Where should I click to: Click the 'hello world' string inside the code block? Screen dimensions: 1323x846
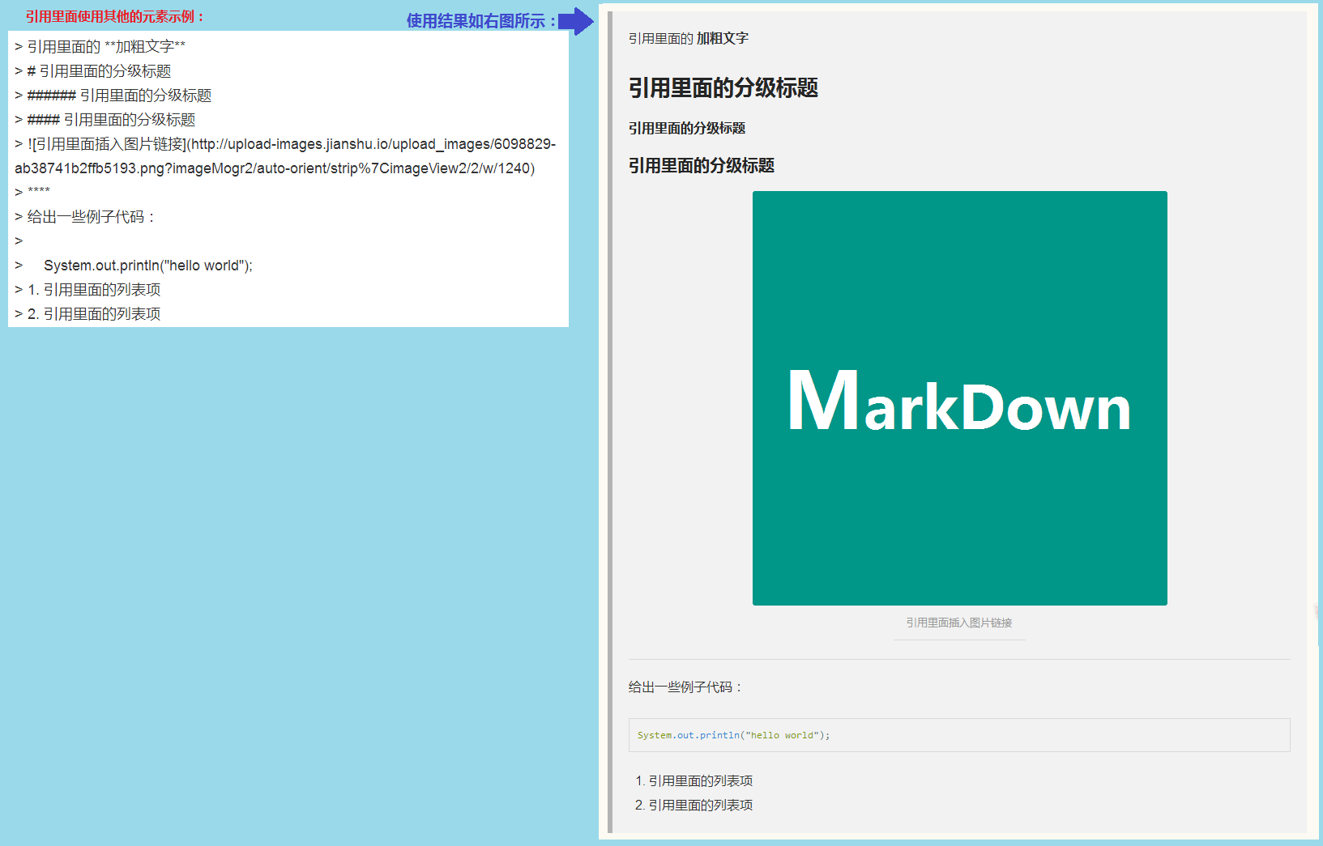780,734
